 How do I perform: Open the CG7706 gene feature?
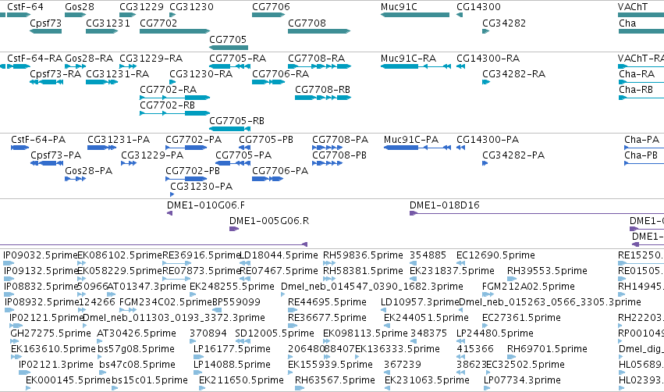pos(268,15)
